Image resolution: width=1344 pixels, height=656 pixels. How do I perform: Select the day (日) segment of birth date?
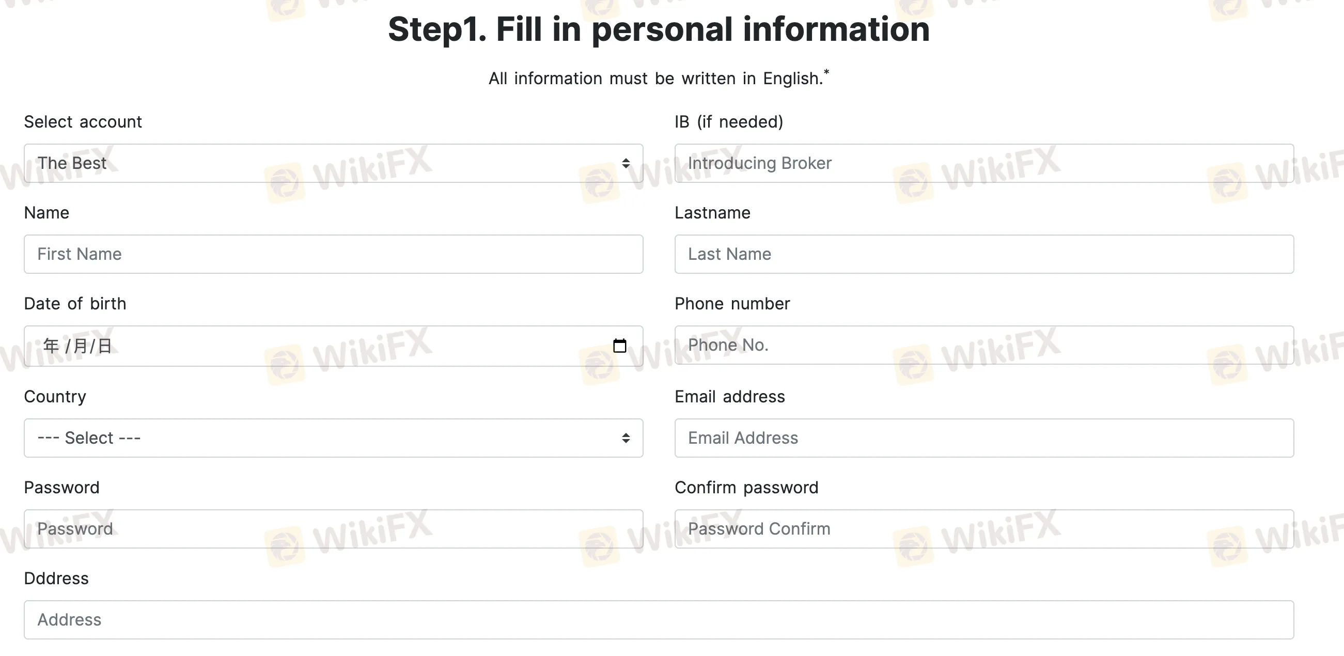pyautogui.click(x=105, y=346)
